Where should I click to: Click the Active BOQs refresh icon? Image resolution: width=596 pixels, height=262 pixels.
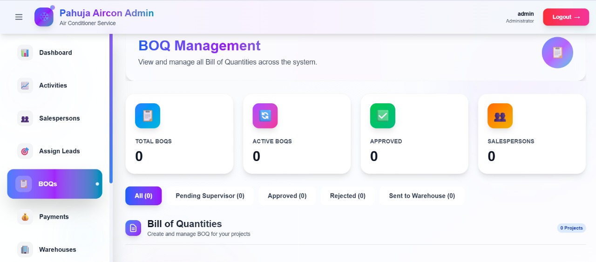pos(265,116)
